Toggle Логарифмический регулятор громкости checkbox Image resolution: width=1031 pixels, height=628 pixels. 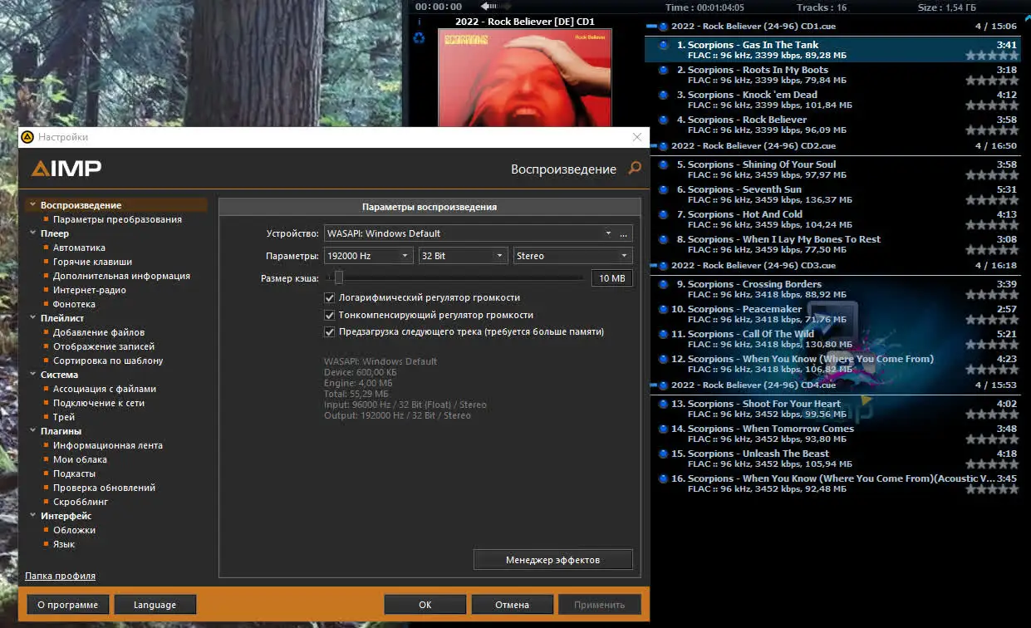click(x=330, y=297)
